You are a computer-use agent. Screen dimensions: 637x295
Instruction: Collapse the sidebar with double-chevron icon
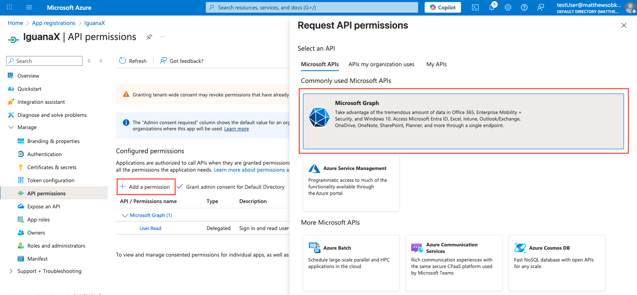101,61
